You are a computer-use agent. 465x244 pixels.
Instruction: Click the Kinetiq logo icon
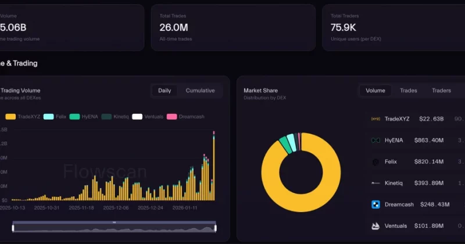tap(375, 183)
